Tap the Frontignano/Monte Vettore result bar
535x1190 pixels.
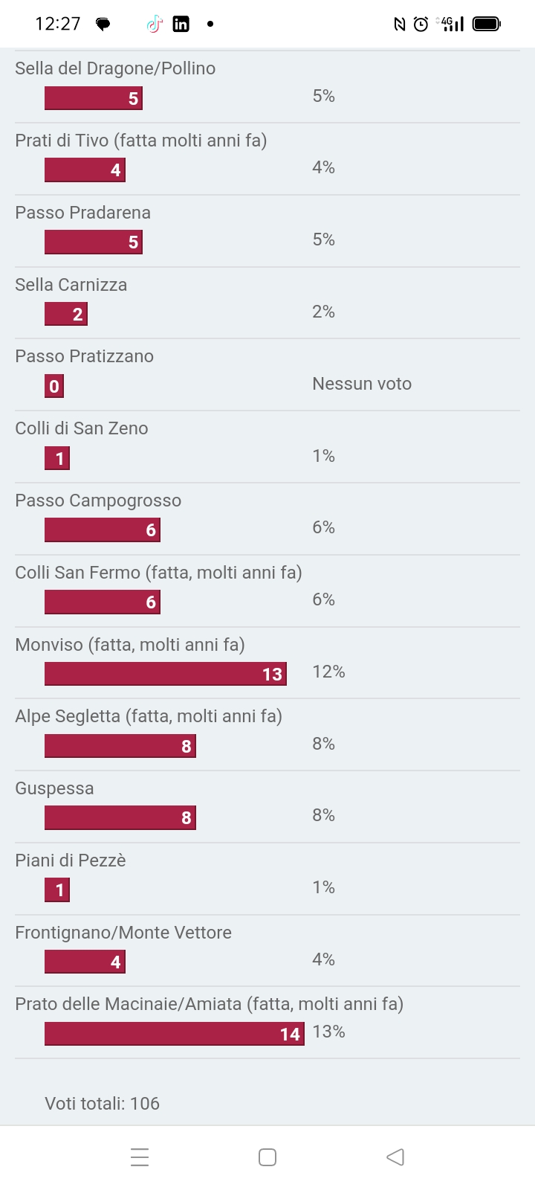pos(85,962)
